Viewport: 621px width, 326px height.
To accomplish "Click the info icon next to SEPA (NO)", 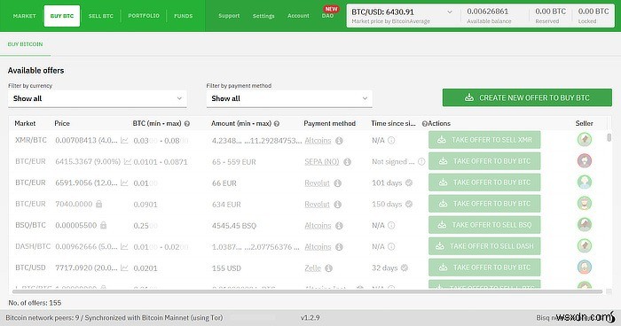I will 348,162.
